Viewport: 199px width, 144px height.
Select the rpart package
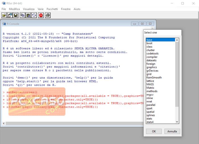pyautogui.click(x=160, y=108)
